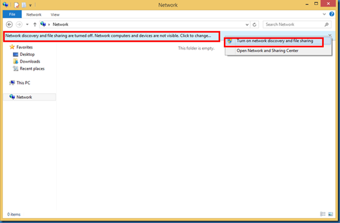Choose Open Network and Sharing Center
This screenshot has width=340, height=223.
click(x=278, y=51)
